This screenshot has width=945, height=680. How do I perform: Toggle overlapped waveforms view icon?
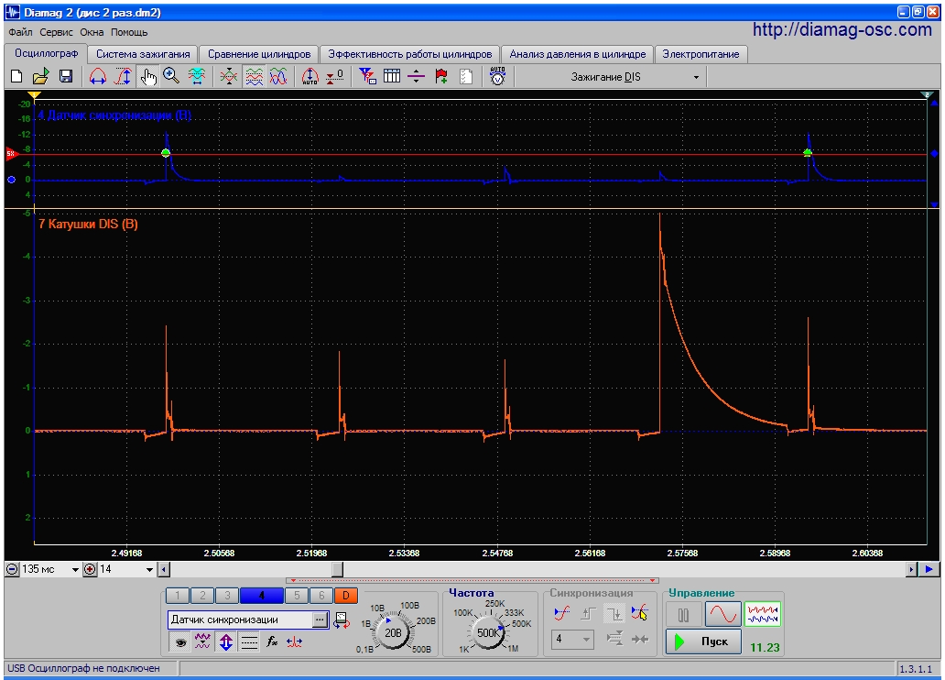coord(277,77)
